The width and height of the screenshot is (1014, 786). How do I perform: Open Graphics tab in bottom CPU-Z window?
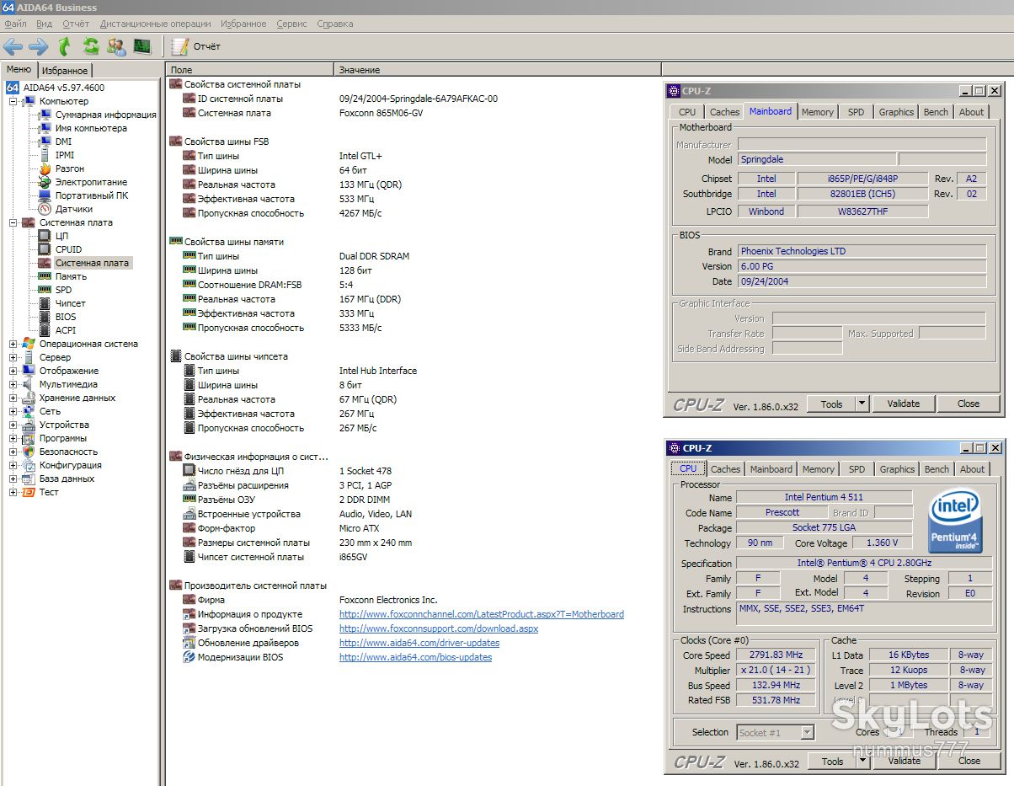897,469
